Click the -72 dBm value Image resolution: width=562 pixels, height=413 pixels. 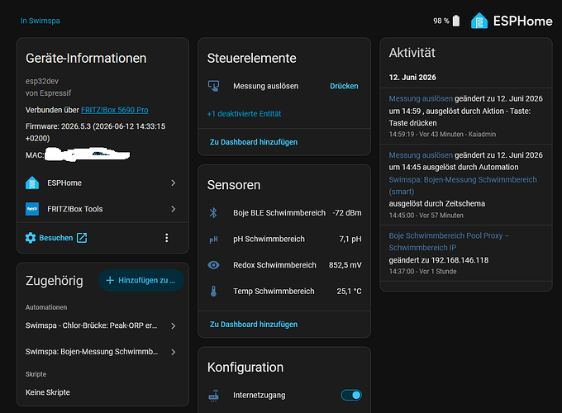click(347, 213)
